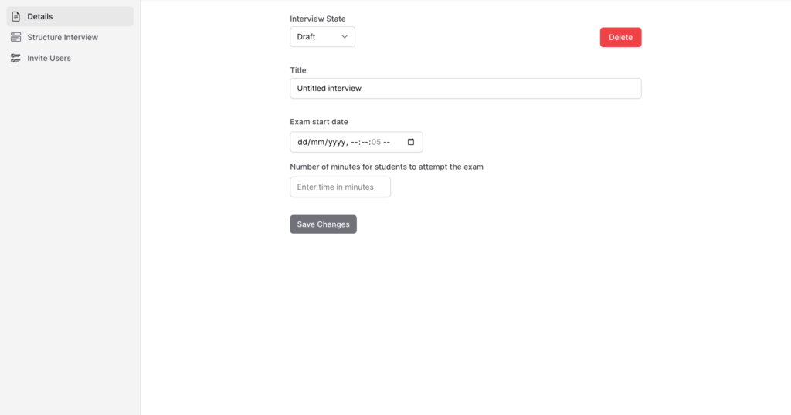Screen dimensions: 791x415
Task: Click the Enter time in minutes field
Action: click(340, 187)
